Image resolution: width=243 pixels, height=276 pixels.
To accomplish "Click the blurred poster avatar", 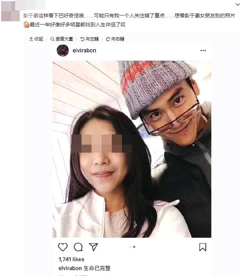I will (x=11, y=11).
